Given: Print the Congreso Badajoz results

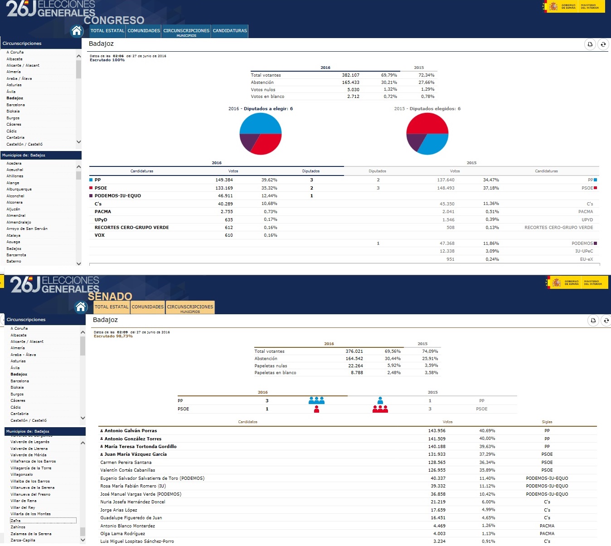Looking at the screenshot, I should coord(590,44).
